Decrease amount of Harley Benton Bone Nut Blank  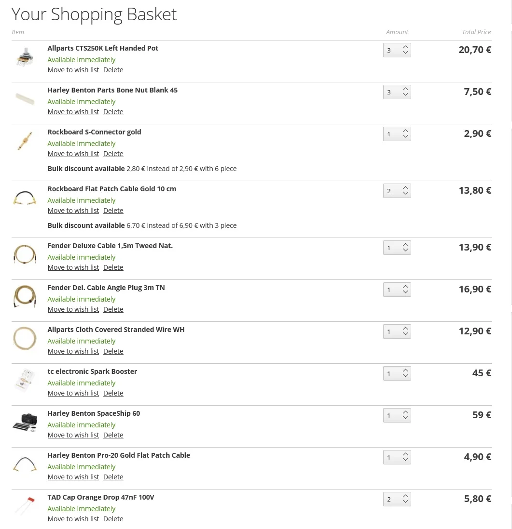[x=405, y=95]
